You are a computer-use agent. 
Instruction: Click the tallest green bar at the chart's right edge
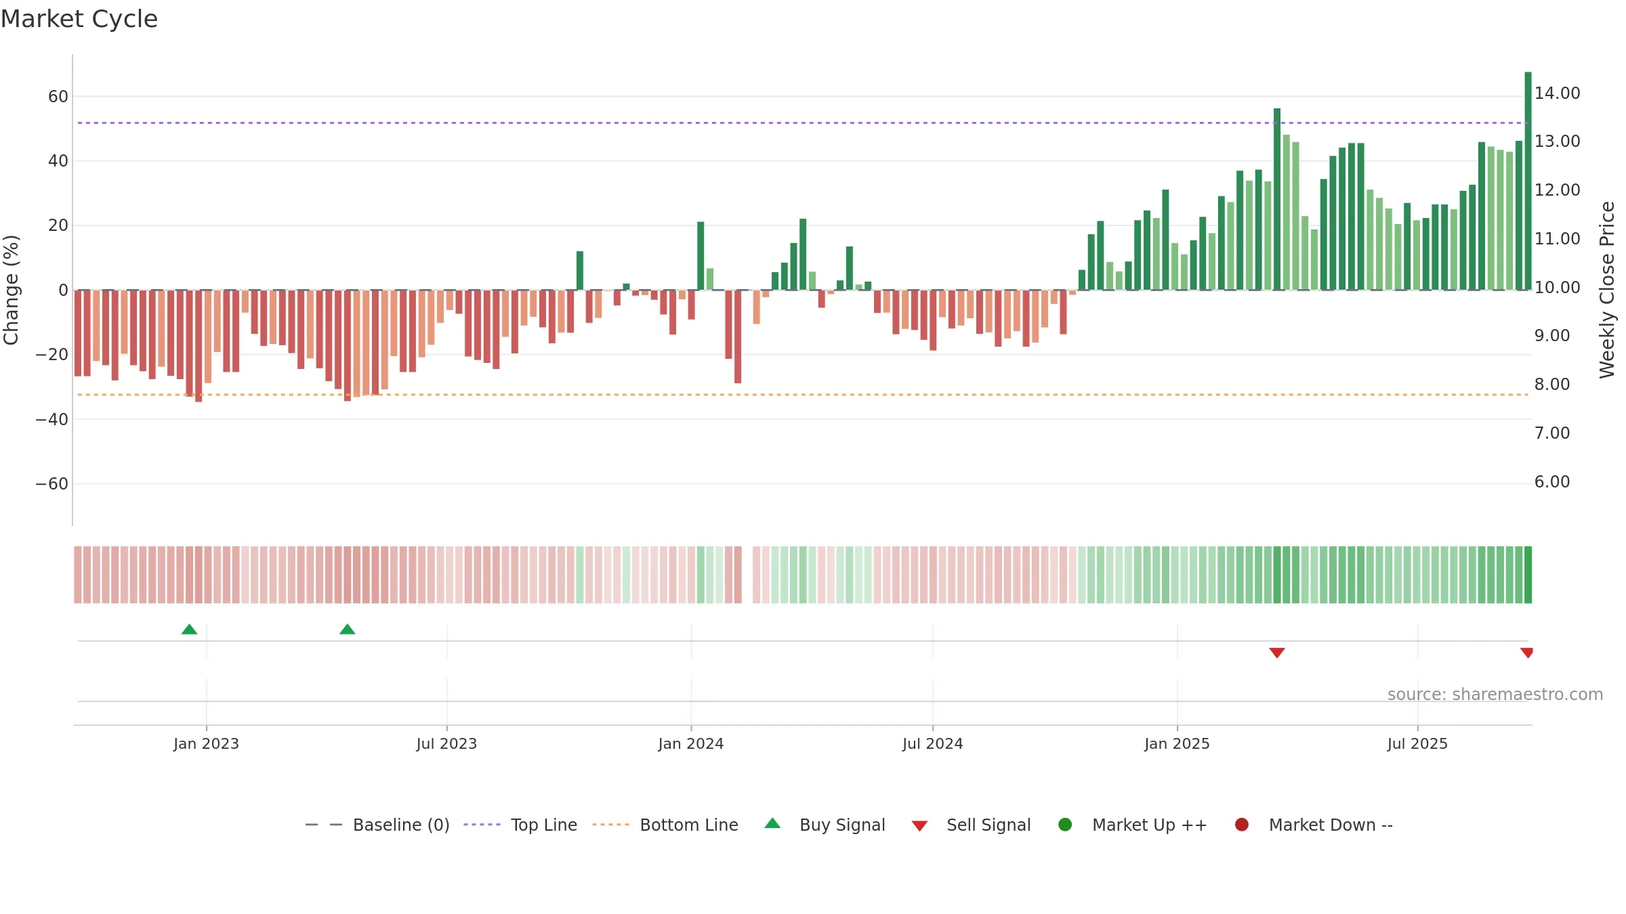point(1528,181)
